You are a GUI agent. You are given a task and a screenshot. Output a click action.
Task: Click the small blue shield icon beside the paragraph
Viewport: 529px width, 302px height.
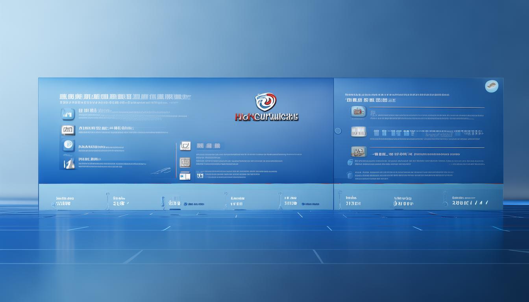pyautogui.click(x=350, y=162)
